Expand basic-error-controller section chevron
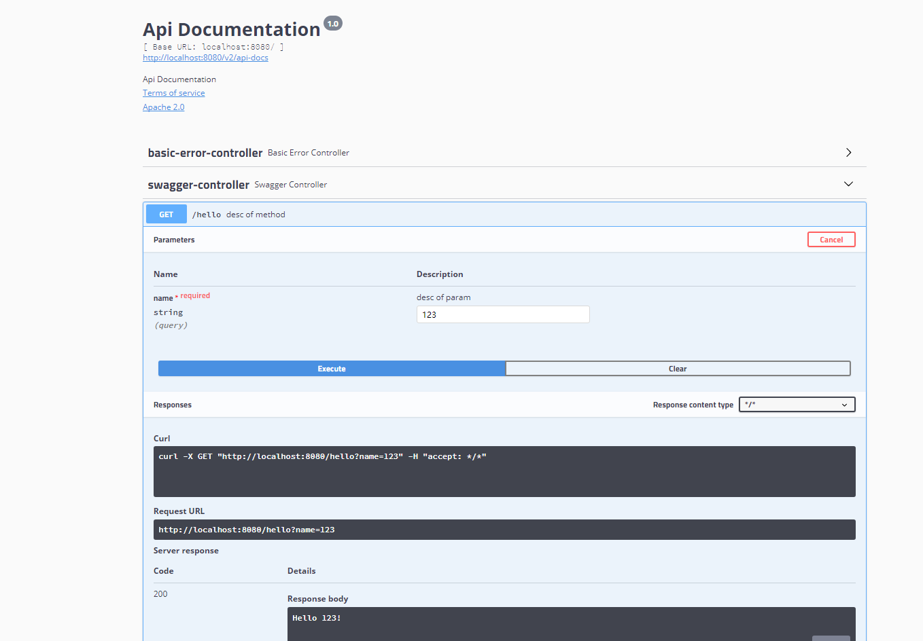The image size is (923, 641). tap(848, 153)
